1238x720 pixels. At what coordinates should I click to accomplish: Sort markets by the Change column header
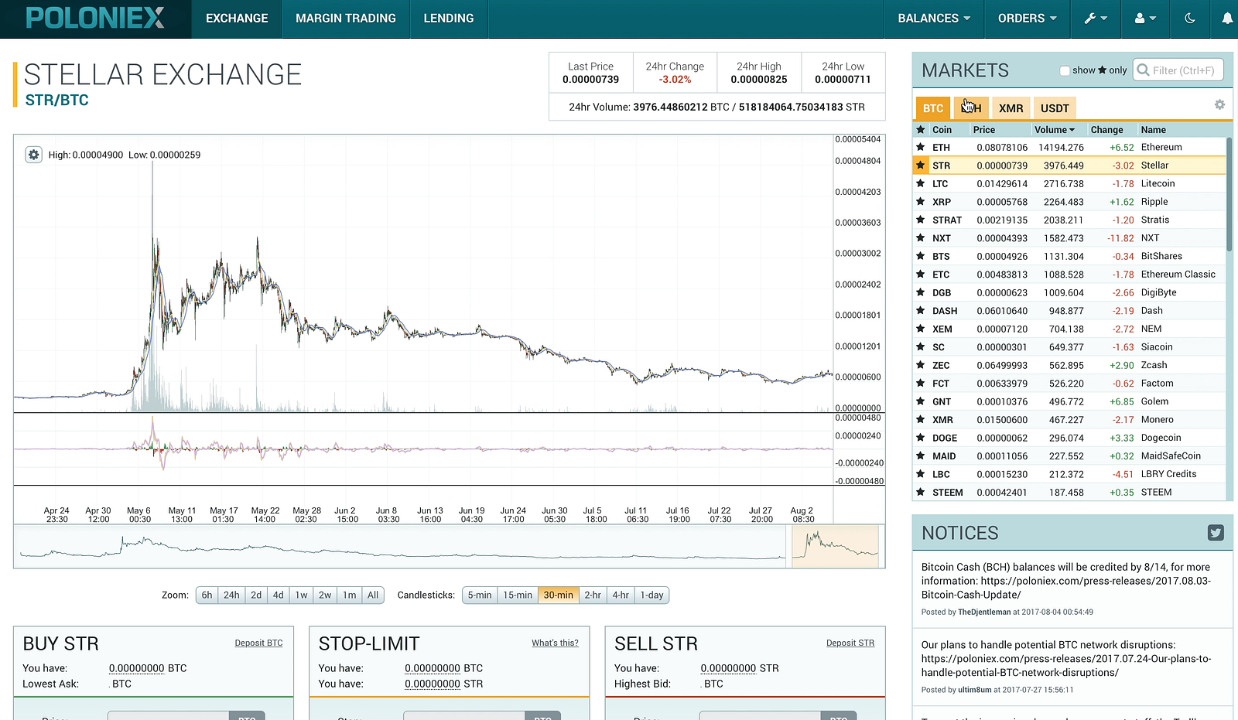coord(1106,130)
